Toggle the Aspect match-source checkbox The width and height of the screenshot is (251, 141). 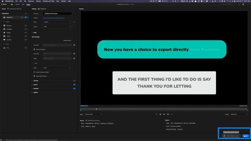pyautogui.click(x=74, y=58)
